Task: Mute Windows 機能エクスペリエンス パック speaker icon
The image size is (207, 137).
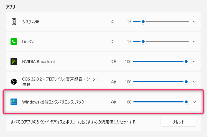Action: 113,102
